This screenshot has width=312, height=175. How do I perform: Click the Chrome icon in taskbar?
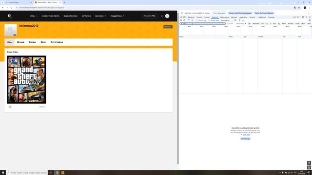[57, 173]
